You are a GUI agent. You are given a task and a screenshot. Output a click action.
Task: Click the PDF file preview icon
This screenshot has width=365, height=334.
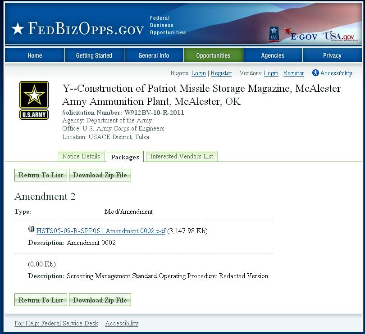pyautogui.click(x=31, y=230)
